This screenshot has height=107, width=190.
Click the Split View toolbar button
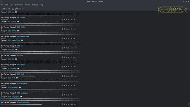click(x=17, y=9)
